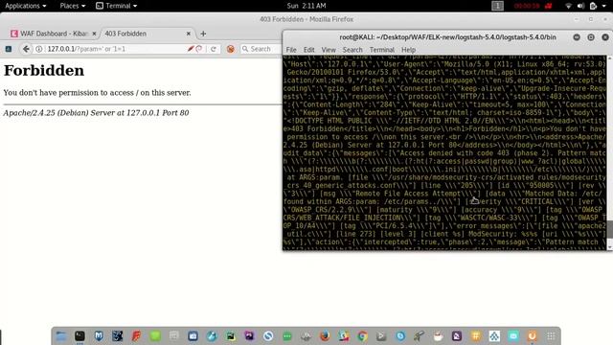Click the Forbidden heading on the page

(x=44, y=71)
